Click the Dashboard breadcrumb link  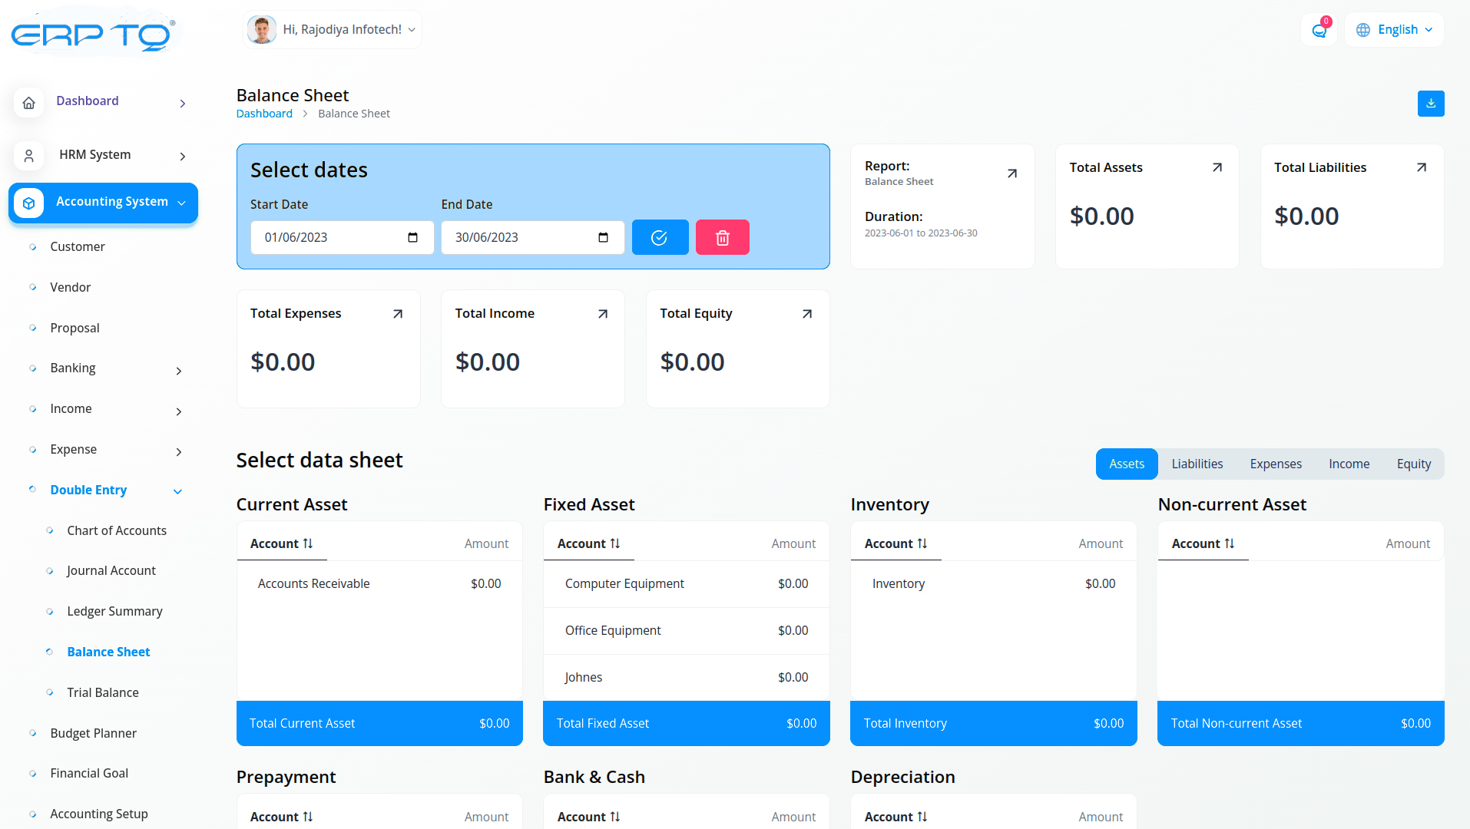tap(264, 114)
